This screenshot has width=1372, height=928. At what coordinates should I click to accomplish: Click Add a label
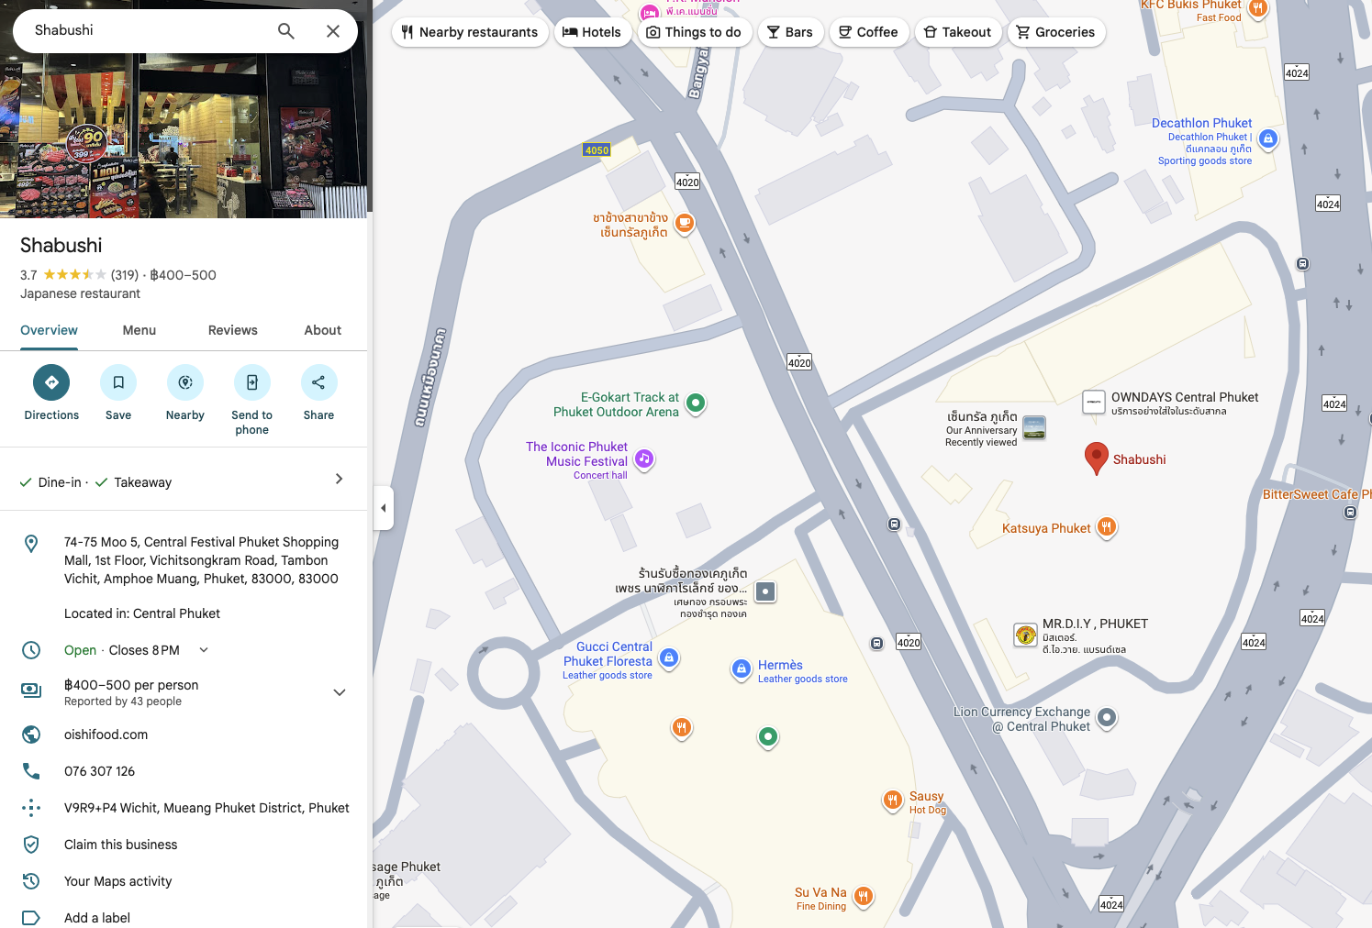point(97,918)
